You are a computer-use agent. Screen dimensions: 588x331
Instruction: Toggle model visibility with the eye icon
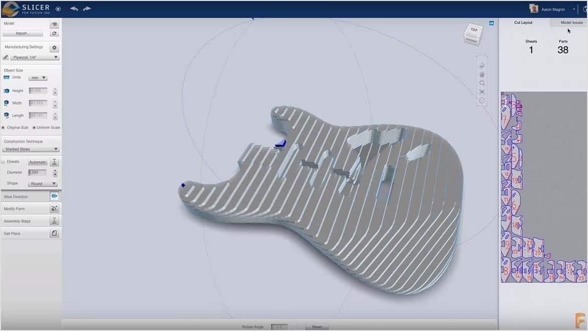(54, 23)
